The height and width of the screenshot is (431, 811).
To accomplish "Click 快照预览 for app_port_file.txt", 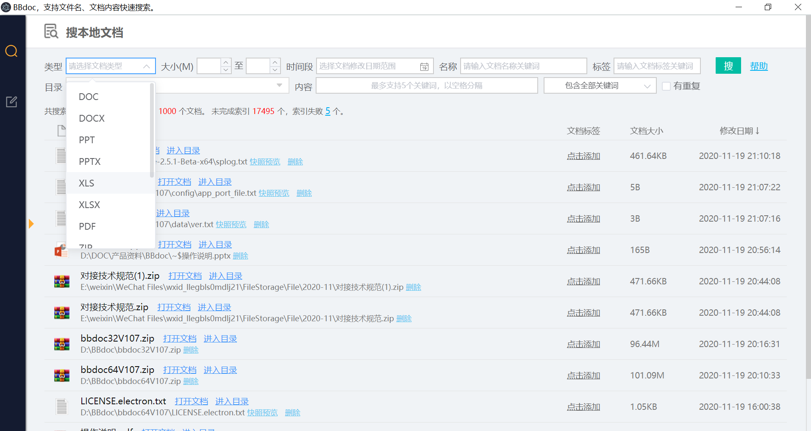I will [x=274, y=193].
